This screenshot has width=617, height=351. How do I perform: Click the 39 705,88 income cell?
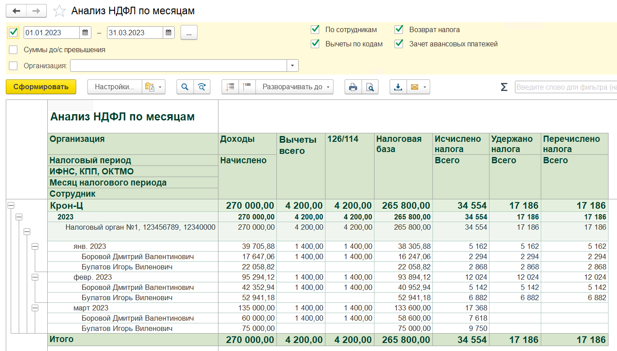[x=247, y=246]
